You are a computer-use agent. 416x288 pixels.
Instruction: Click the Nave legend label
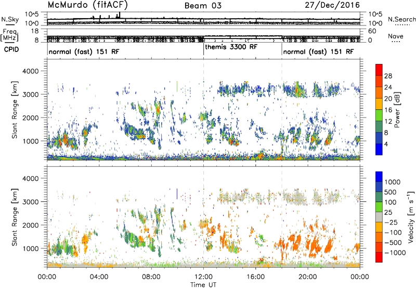(x=395, y=36)
